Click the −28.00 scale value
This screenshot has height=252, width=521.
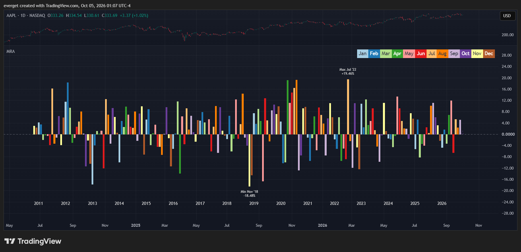[508, 213]
